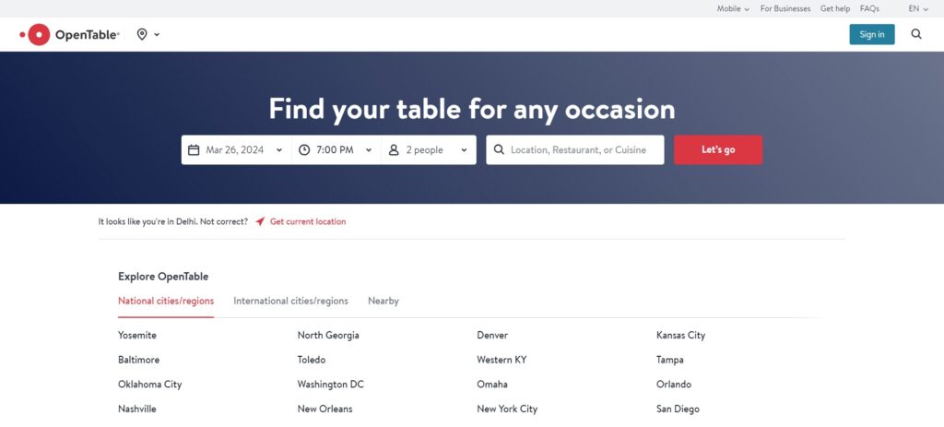Open the New York City link

click(x=507, y=409)
